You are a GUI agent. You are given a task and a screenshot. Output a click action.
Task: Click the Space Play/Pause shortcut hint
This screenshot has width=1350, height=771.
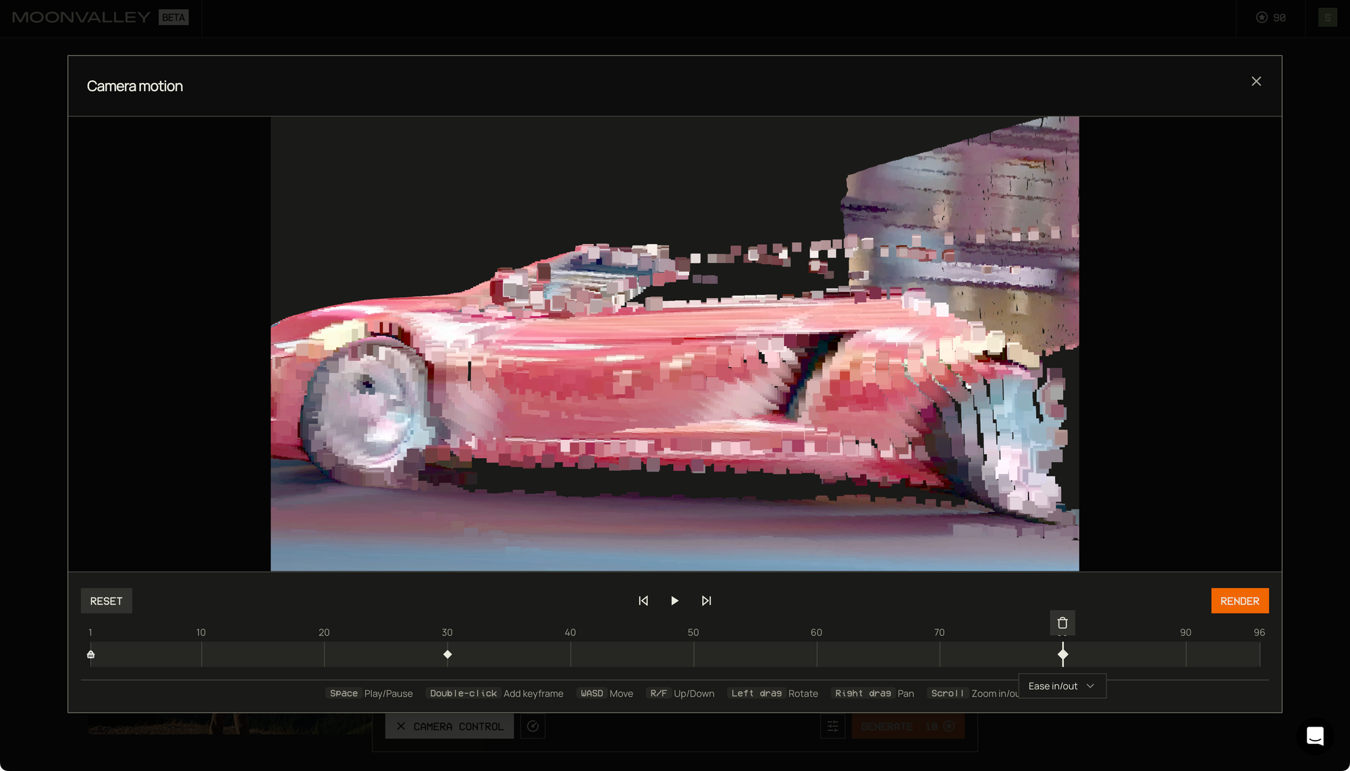pos(369,693)
